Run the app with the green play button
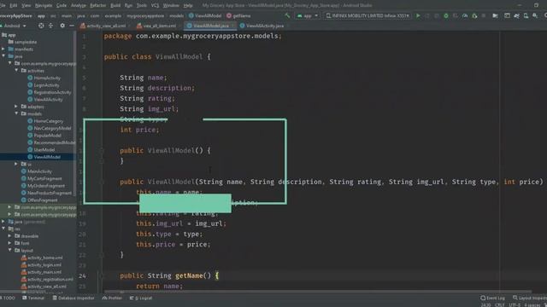547x307 pixels. [418, 15]
